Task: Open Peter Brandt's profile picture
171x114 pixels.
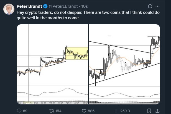Action: coord(9,9)
